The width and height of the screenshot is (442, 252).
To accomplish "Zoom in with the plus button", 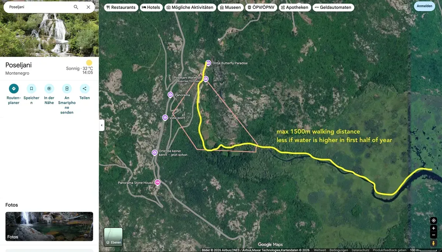I will [x=434, y=228].
